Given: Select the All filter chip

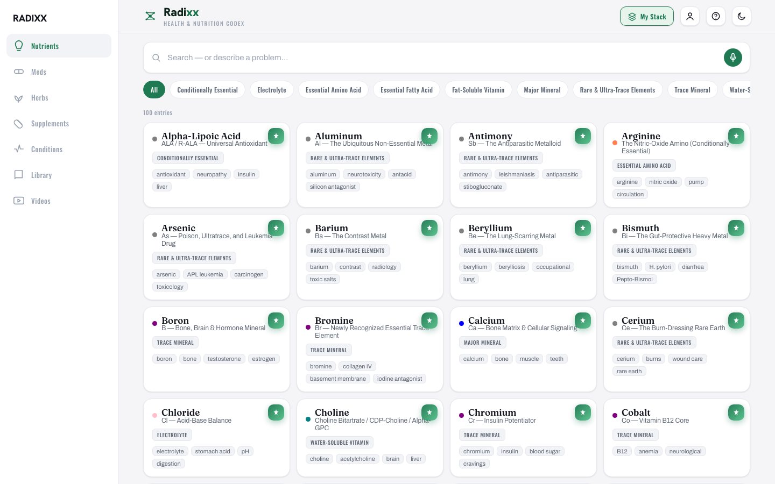Looking at the screenshot, I should [x=154, y=90].
